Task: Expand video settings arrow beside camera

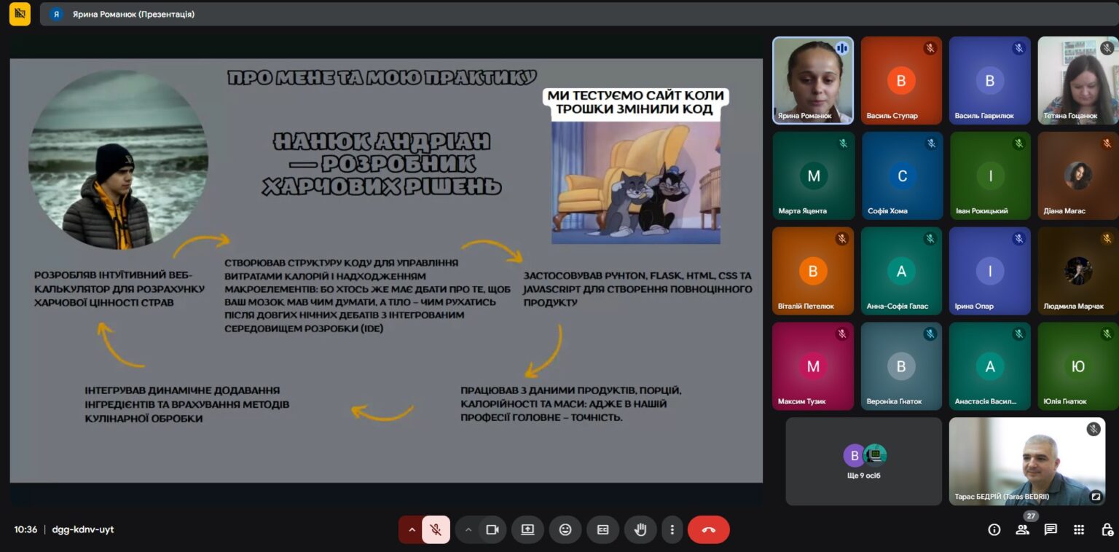Action: point(468,529)
